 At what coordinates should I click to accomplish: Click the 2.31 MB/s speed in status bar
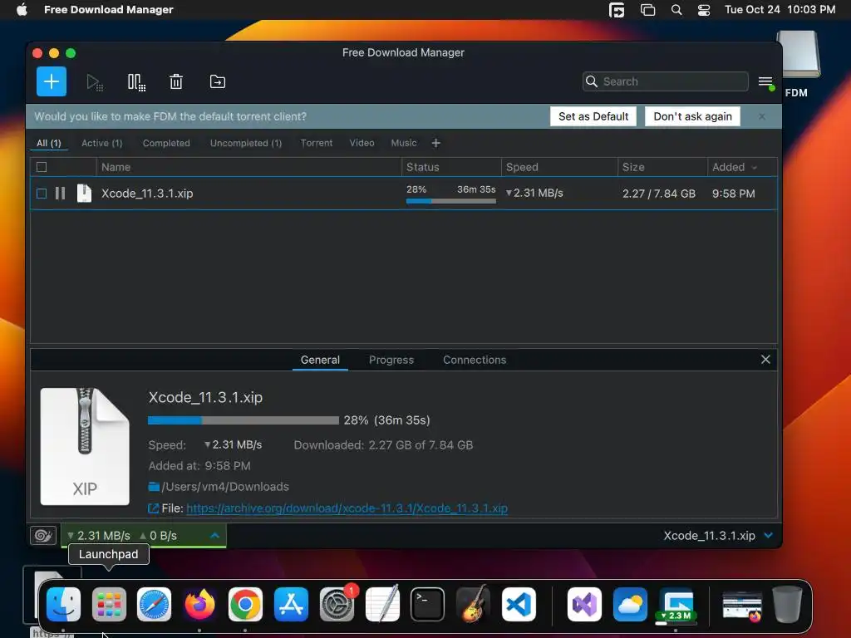pyautogui.click(x=99, y=536)
